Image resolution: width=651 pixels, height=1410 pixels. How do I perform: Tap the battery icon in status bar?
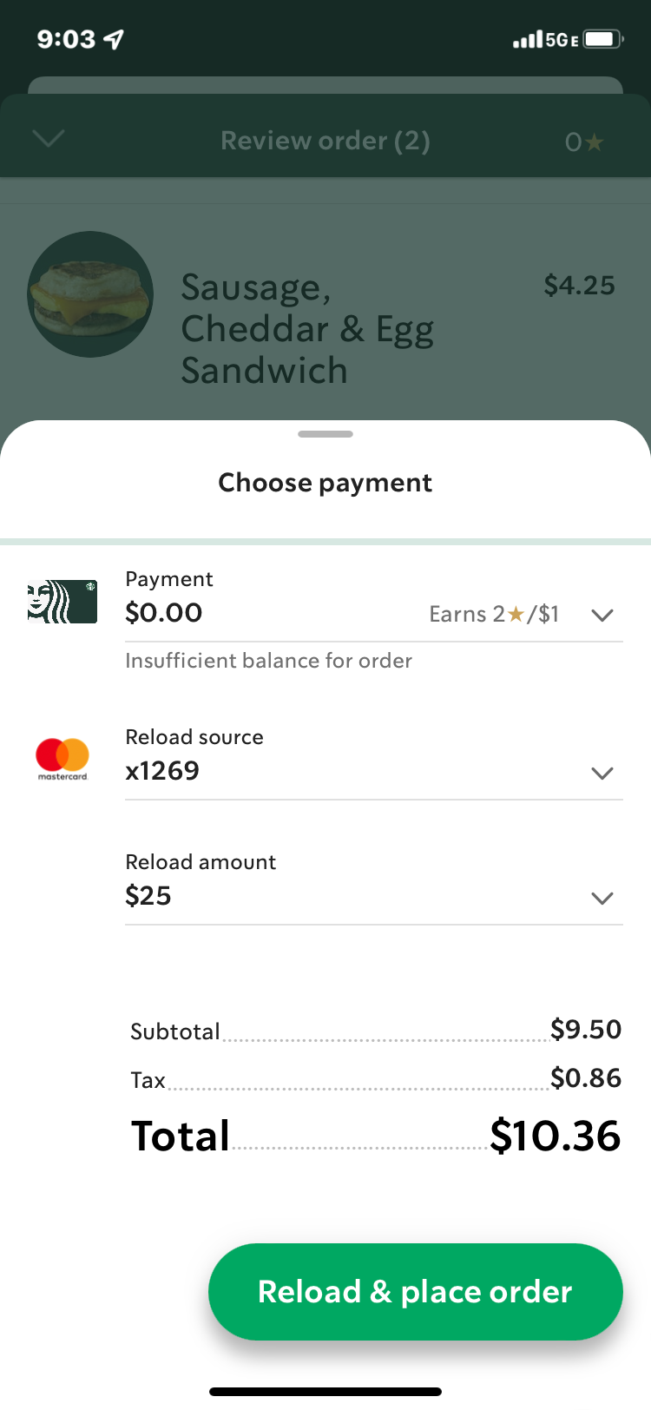tap(602, 39)
